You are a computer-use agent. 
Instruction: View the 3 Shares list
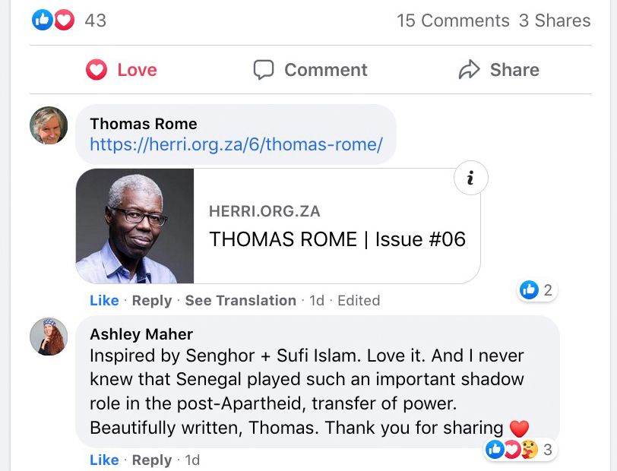(555, 21)
